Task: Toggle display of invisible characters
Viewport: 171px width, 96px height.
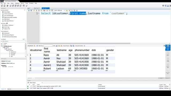Action: [74, 11]
